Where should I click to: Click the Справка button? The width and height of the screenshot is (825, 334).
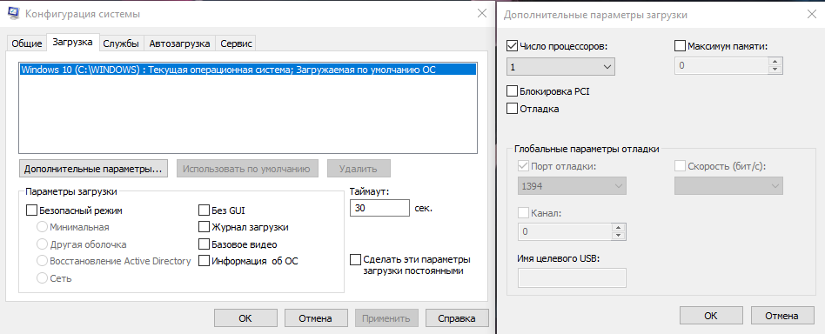pos(457,318)
